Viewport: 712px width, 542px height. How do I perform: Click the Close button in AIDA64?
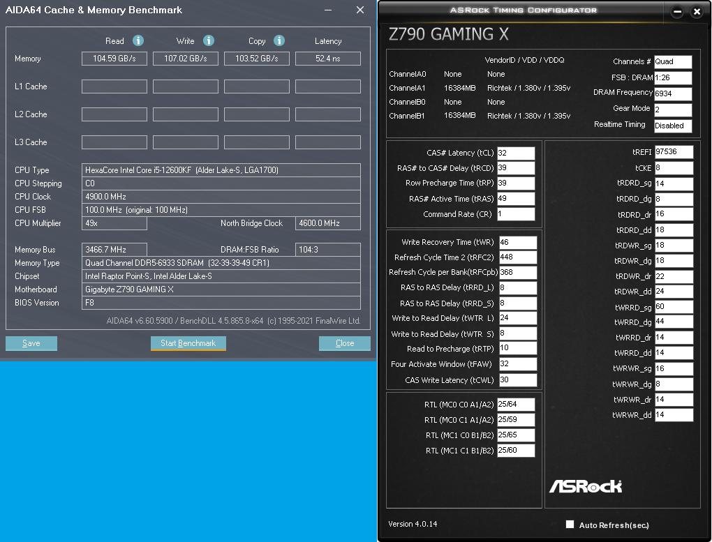coord(345,343)
